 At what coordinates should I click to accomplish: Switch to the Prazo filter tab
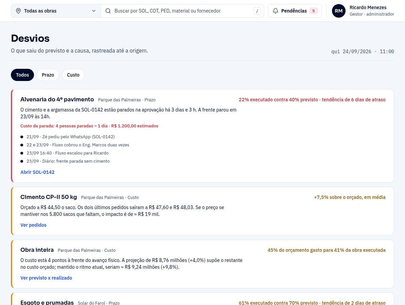[x=48, y=75]
